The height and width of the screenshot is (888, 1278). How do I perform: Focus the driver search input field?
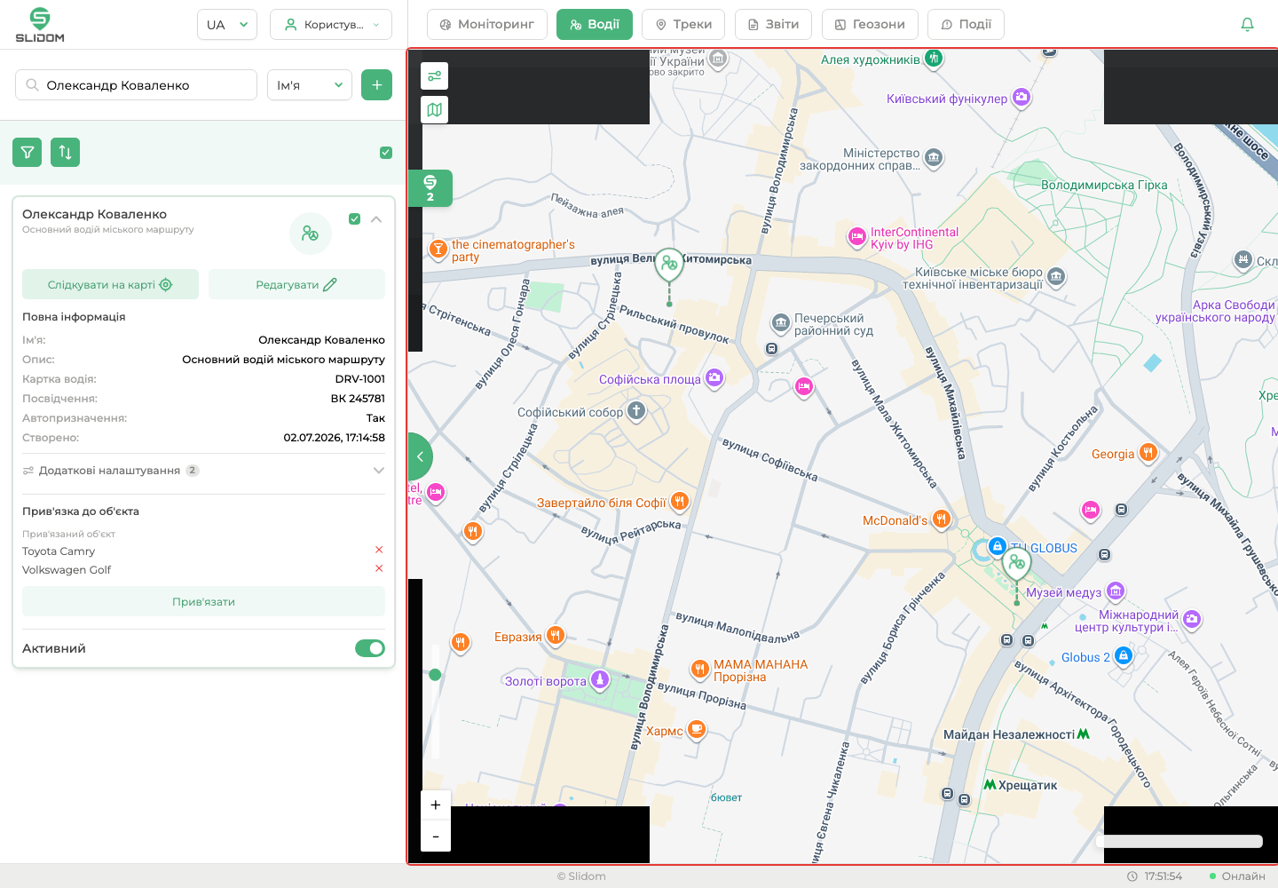click(137, 85)
